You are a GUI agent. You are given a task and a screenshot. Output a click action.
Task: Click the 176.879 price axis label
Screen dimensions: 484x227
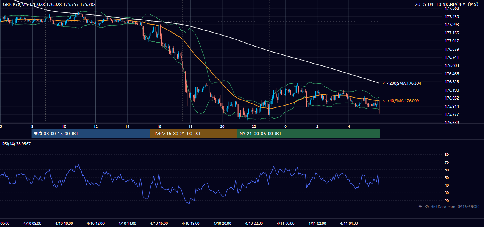point(452,49)
